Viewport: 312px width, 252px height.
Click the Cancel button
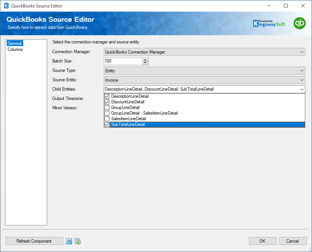pyautogui.click(x=293, y=241)
